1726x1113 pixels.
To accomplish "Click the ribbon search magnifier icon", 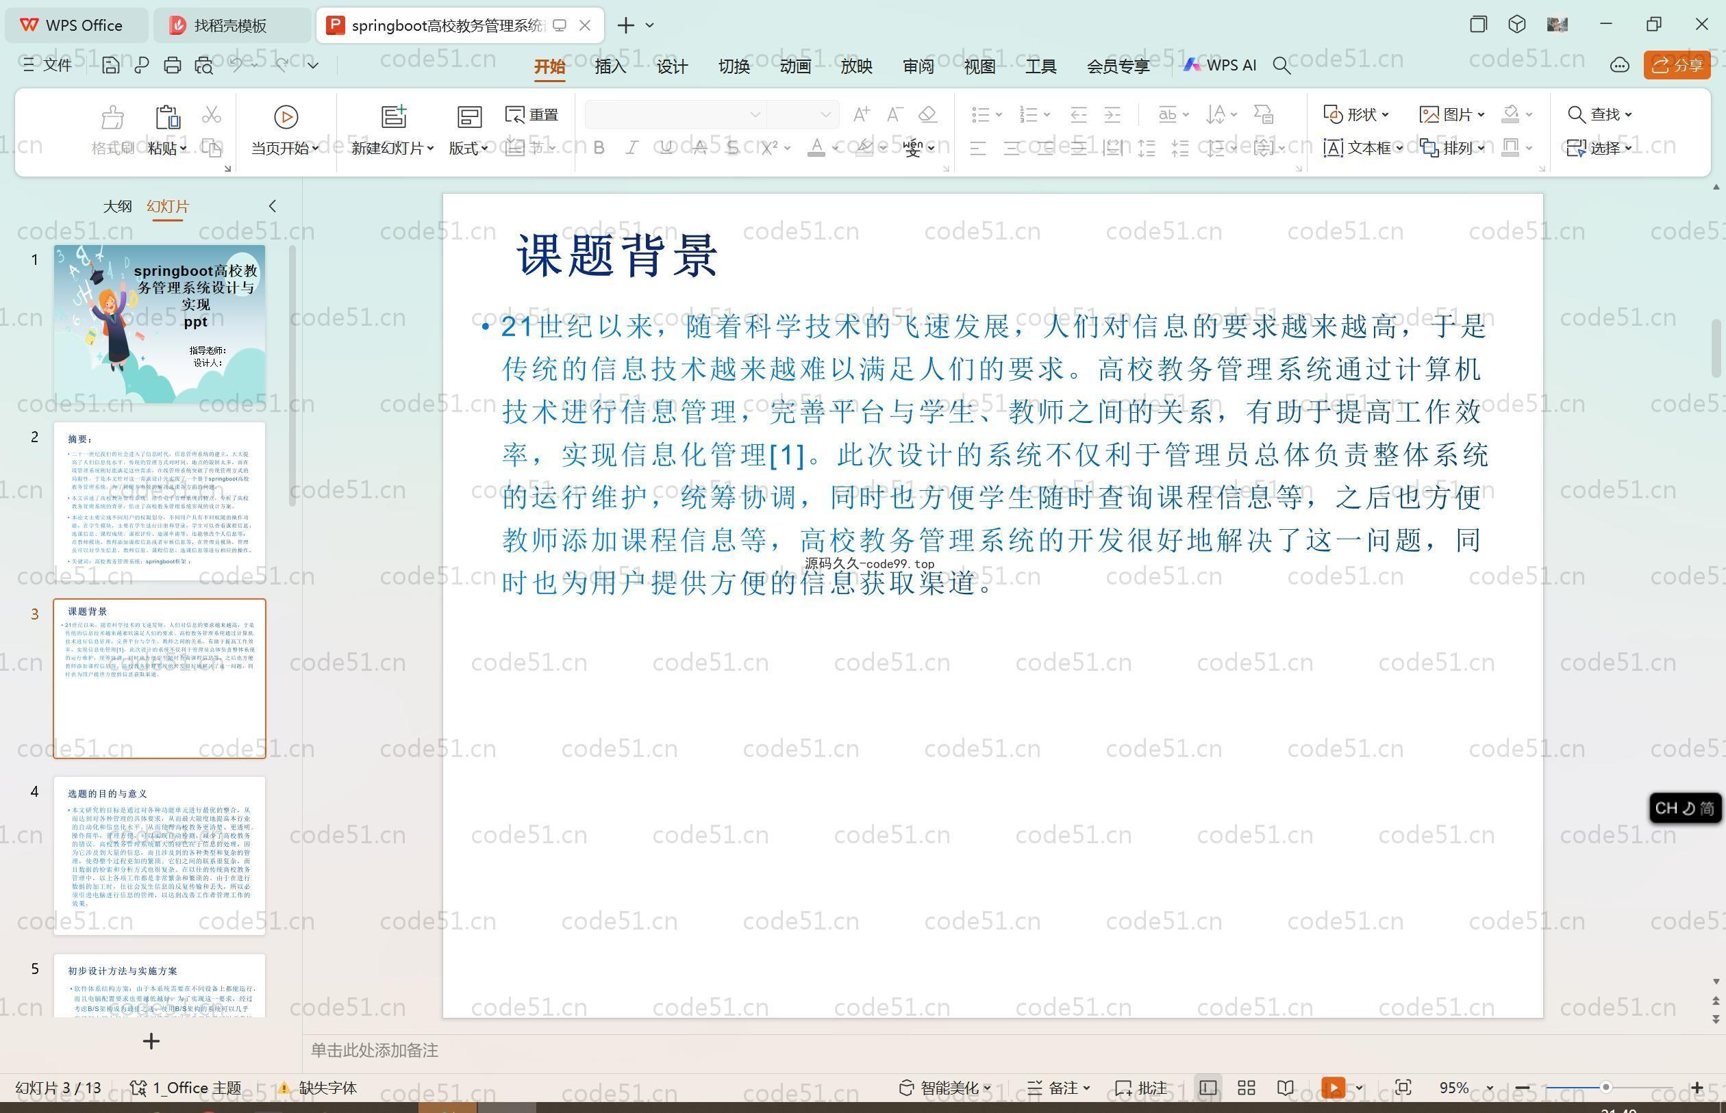I will [1281, 66].
